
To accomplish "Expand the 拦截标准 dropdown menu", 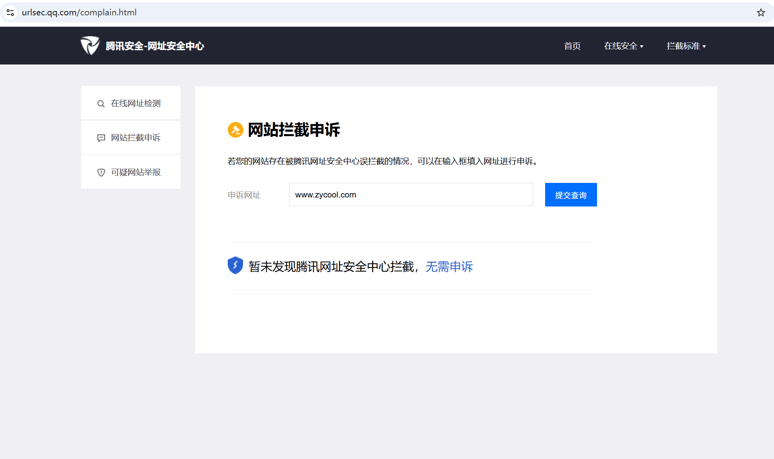I will point(683,46).
